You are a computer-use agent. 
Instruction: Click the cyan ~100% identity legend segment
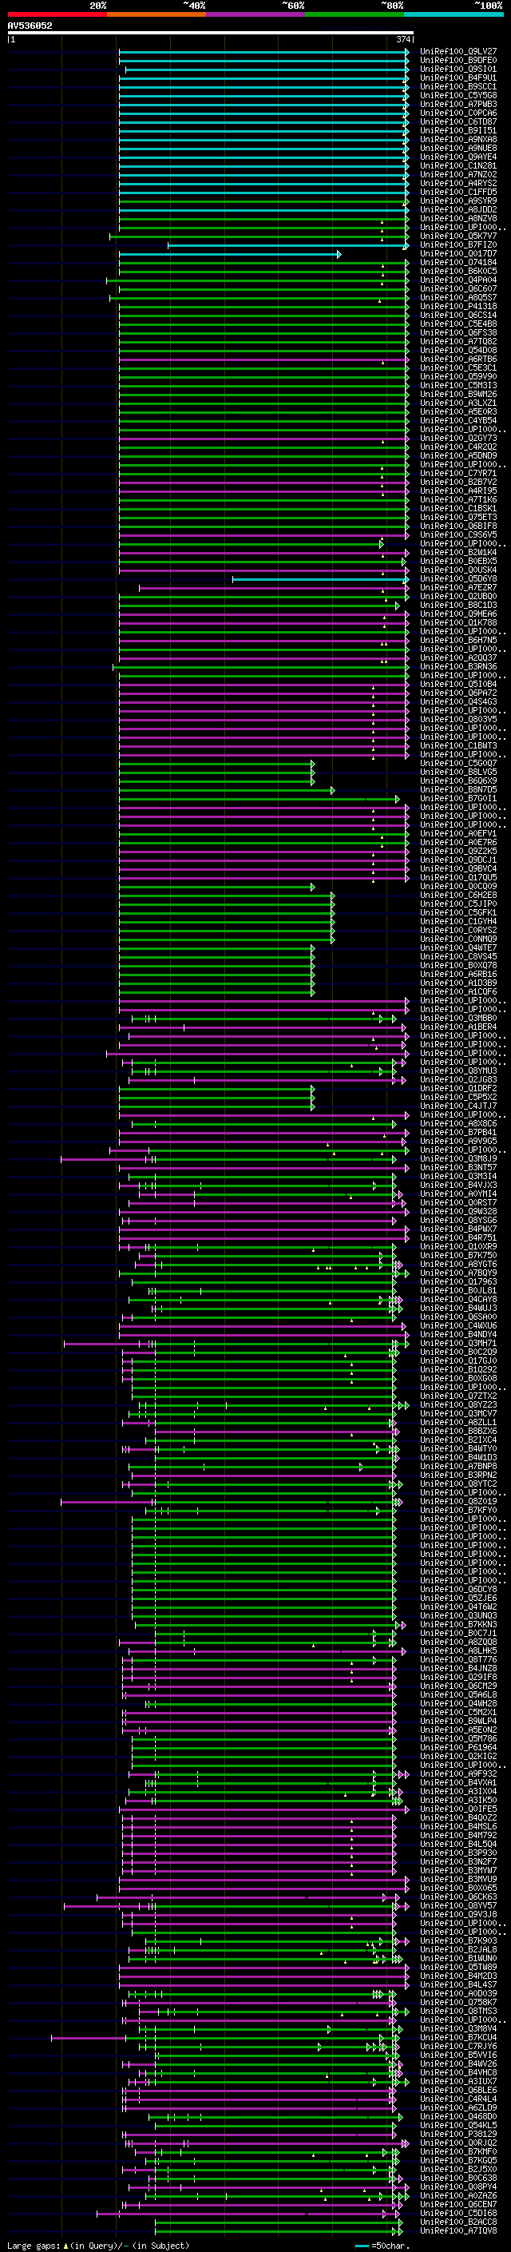pos(454,15)
